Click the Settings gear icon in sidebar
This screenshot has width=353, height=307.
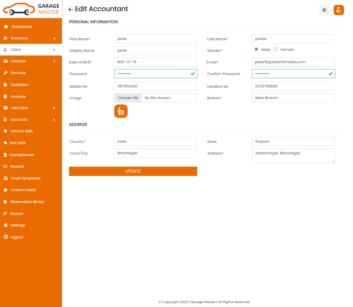[6, 225]
